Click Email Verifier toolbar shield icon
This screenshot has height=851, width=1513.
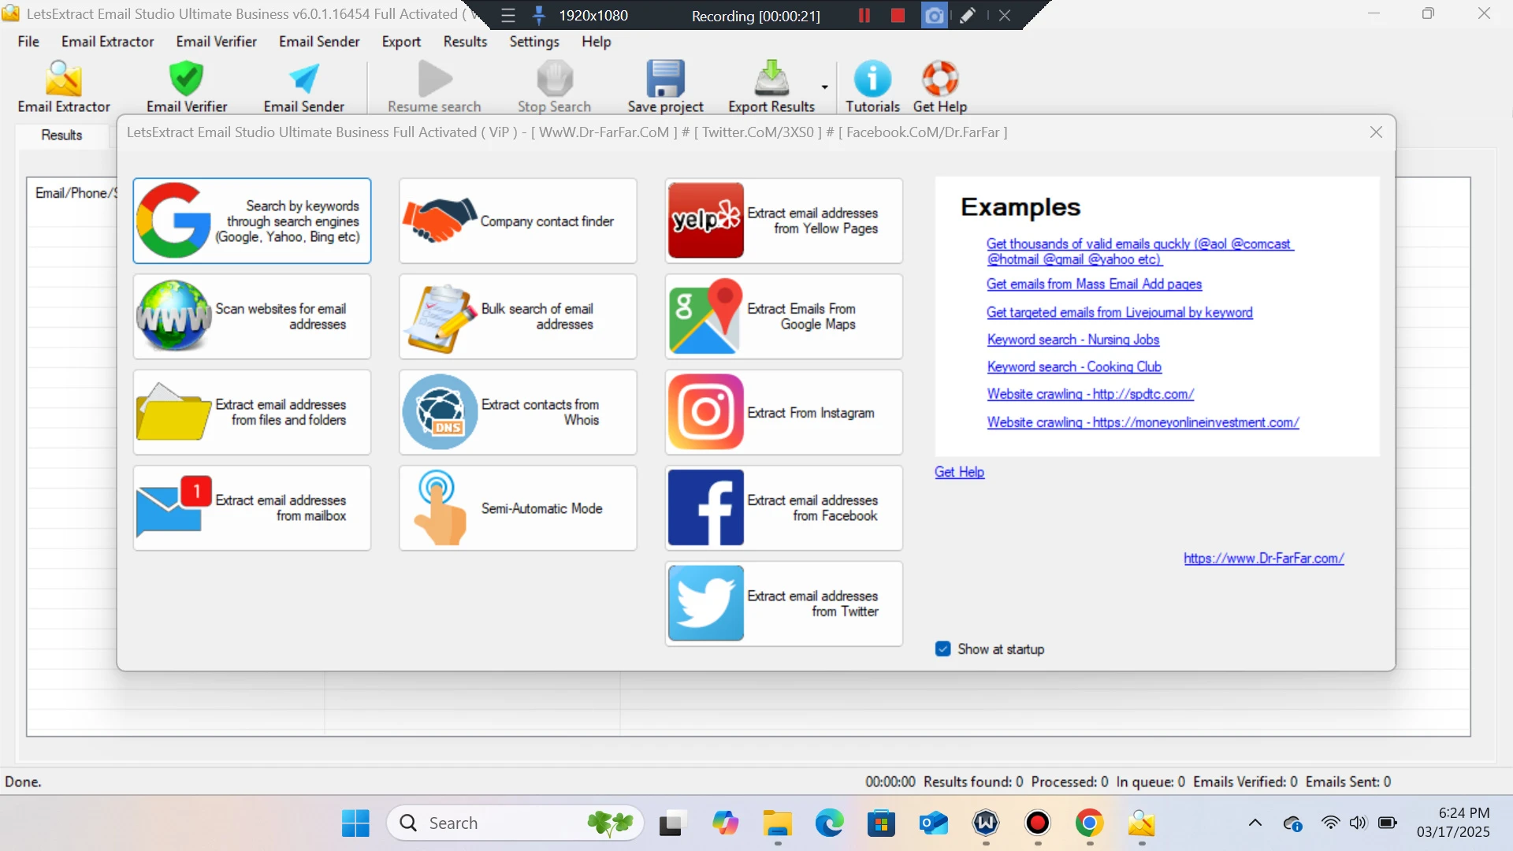tap(187, 79)
